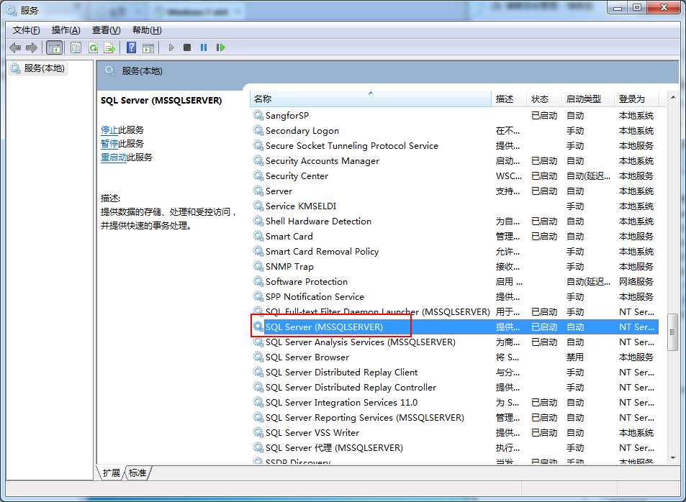This screenshot has width=686, height=502.
Task: Open the 查看(V) menu
Action: 107,30
